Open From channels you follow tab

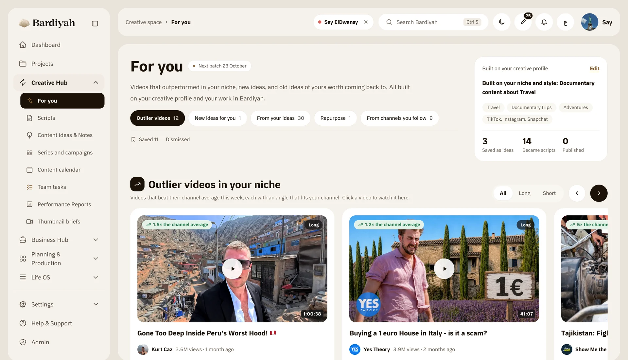pyautogui.click(x=399, y=118)
